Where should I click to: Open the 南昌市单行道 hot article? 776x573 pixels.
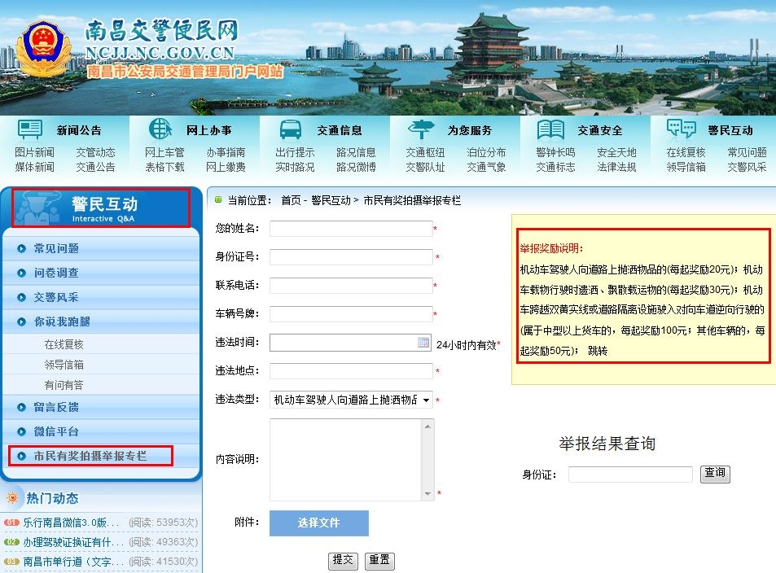(73, 562)
